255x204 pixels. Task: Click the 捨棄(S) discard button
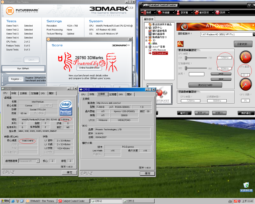coord(219,113)
